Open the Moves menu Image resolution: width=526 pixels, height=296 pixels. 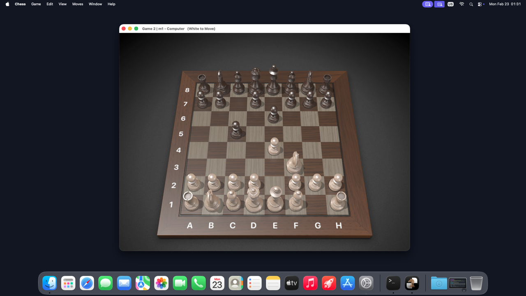(78, 4)
